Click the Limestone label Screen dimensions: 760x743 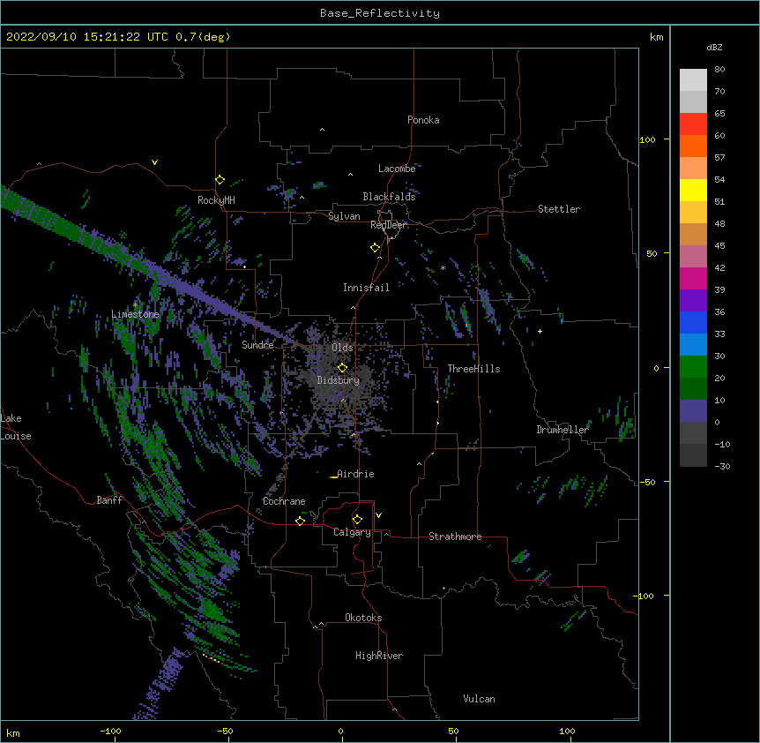click(x=135, y=314)
